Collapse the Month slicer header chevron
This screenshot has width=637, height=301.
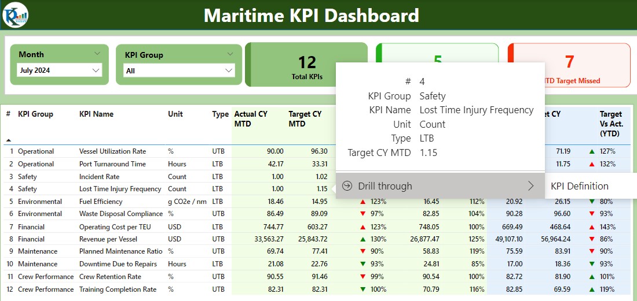click(x=97, y=54)
